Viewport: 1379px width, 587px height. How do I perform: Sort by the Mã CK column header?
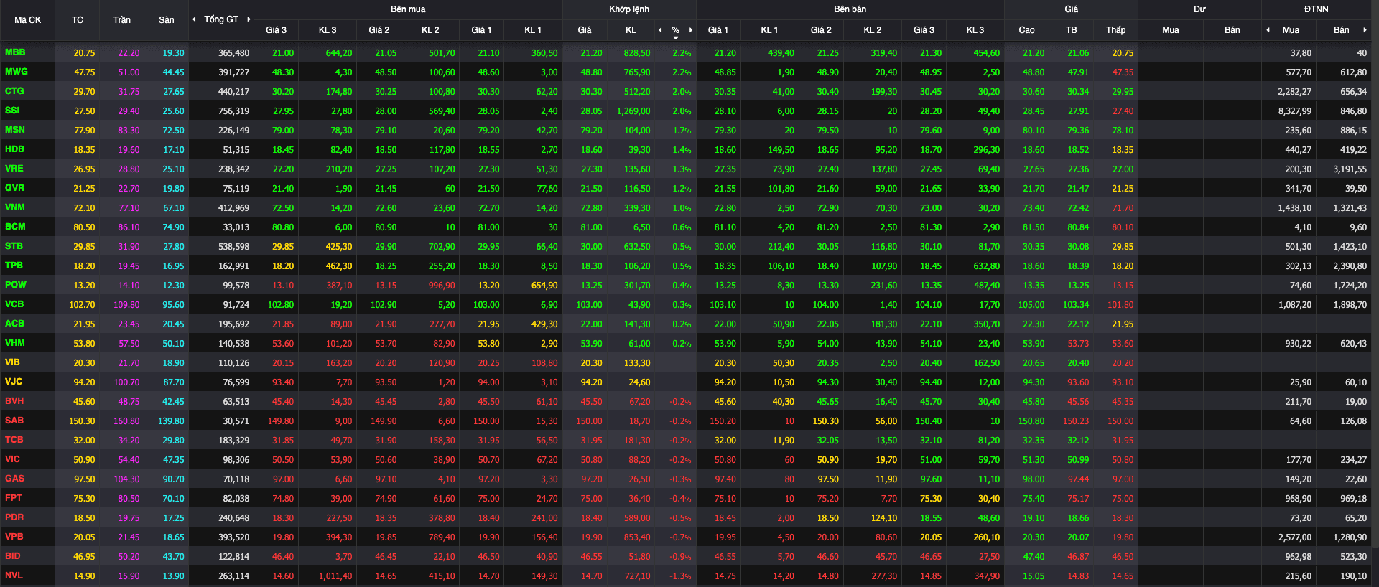tap(28, 20)
